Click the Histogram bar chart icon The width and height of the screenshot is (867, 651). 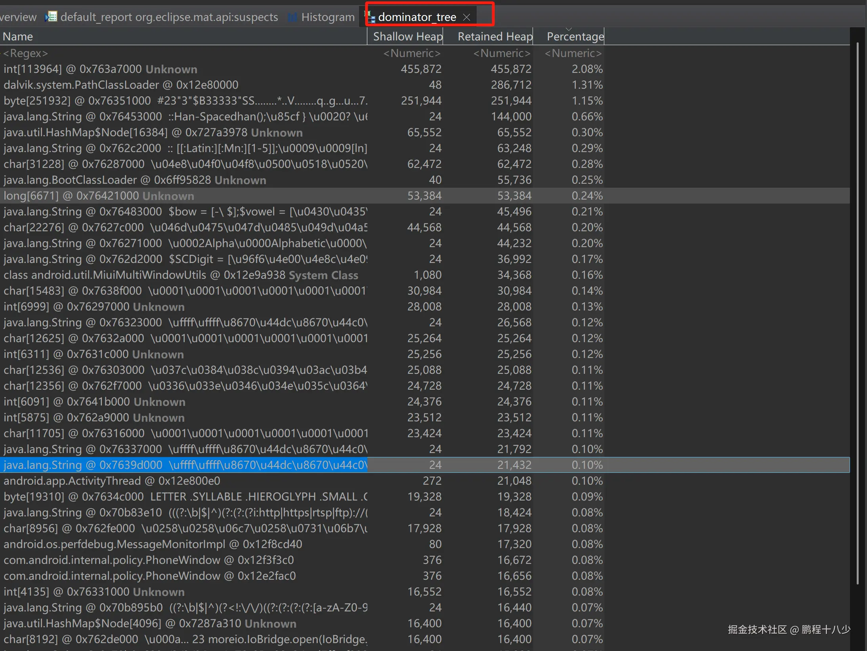pyautogui.click(x=292, y=17)
